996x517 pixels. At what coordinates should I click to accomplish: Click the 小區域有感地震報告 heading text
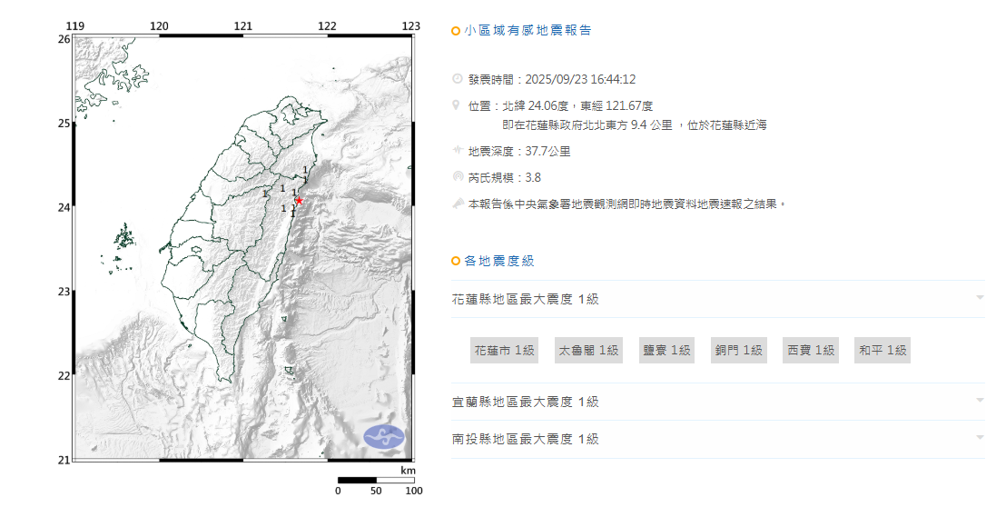(x=528, y=31)
